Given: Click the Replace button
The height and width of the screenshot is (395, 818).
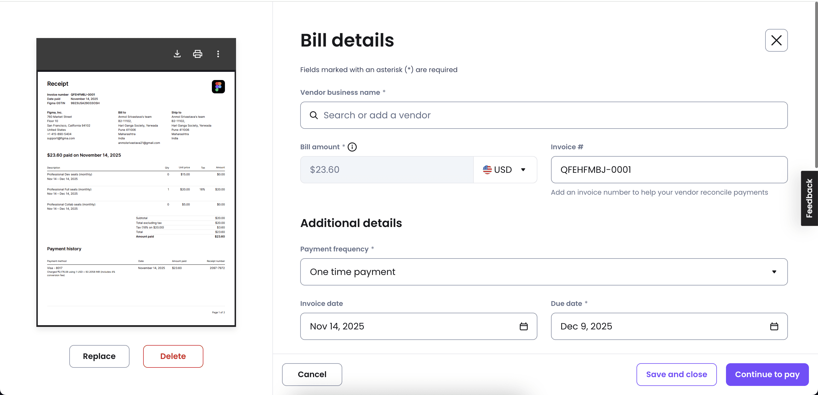Looking at the screenshot, I should tap(99, 356).
